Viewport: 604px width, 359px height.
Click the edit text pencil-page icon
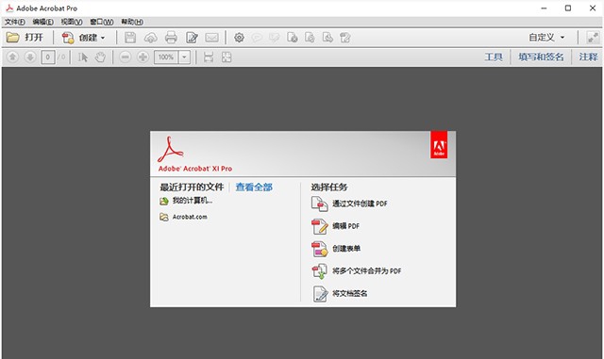click(x=192, y=38)
